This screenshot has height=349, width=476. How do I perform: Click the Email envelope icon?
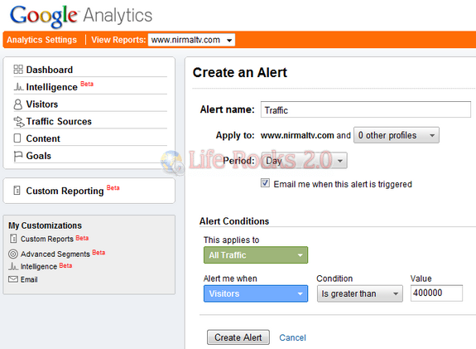pyautogui.click(x=13, y=279)
